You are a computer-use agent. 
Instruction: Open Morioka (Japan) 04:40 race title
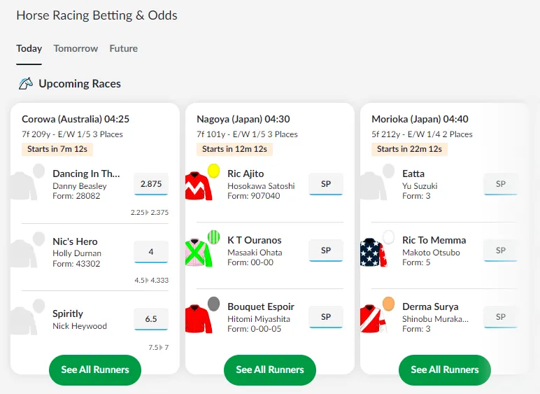coord(420,119)
